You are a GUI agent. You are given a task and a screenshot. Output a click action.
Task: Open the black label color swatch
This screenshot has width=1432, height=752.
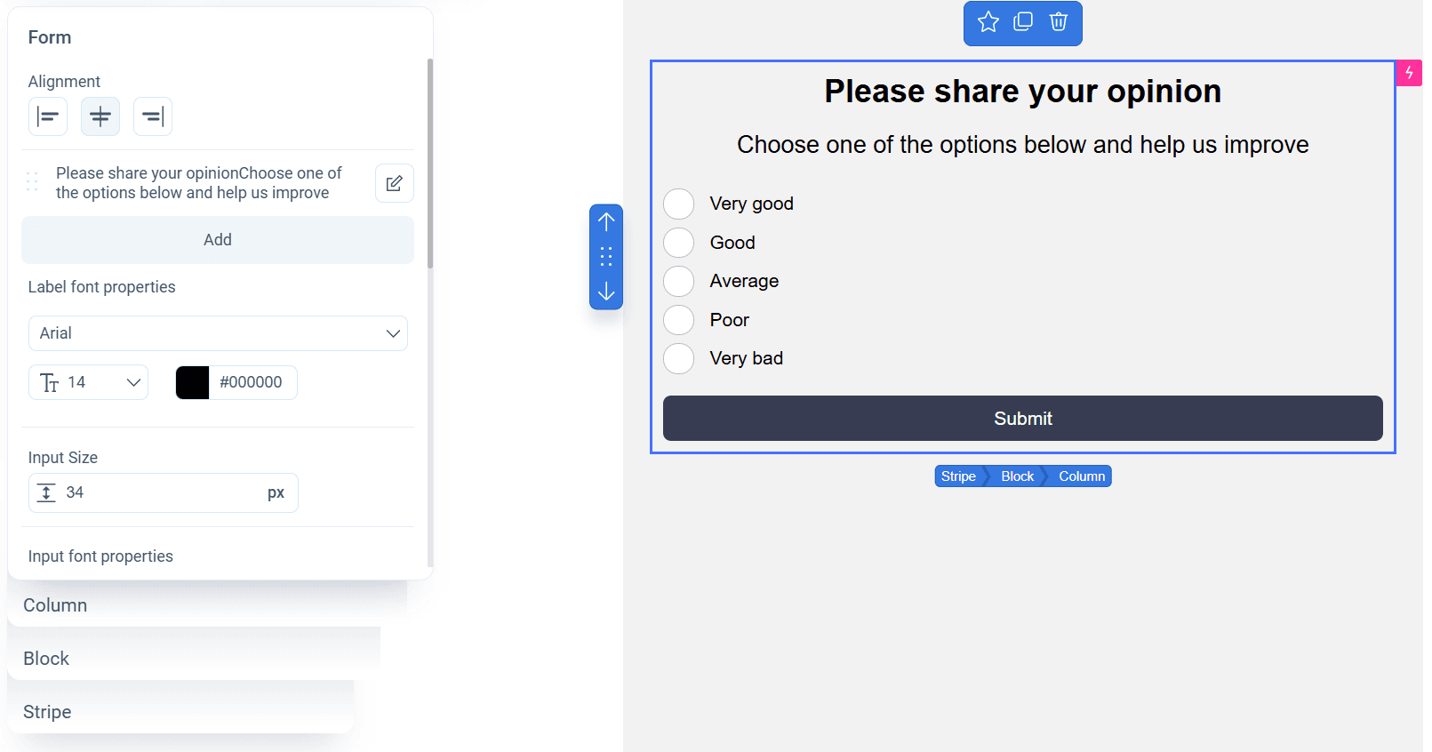point(192,382)
